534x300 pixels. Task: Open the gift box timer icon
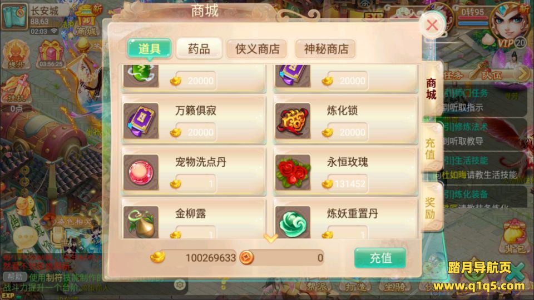pyautogui.click(x=51, y=54)
